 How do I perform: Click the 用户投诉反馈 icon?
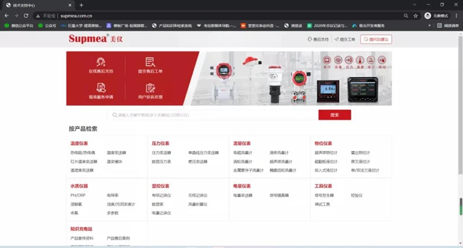pos(150,87)
